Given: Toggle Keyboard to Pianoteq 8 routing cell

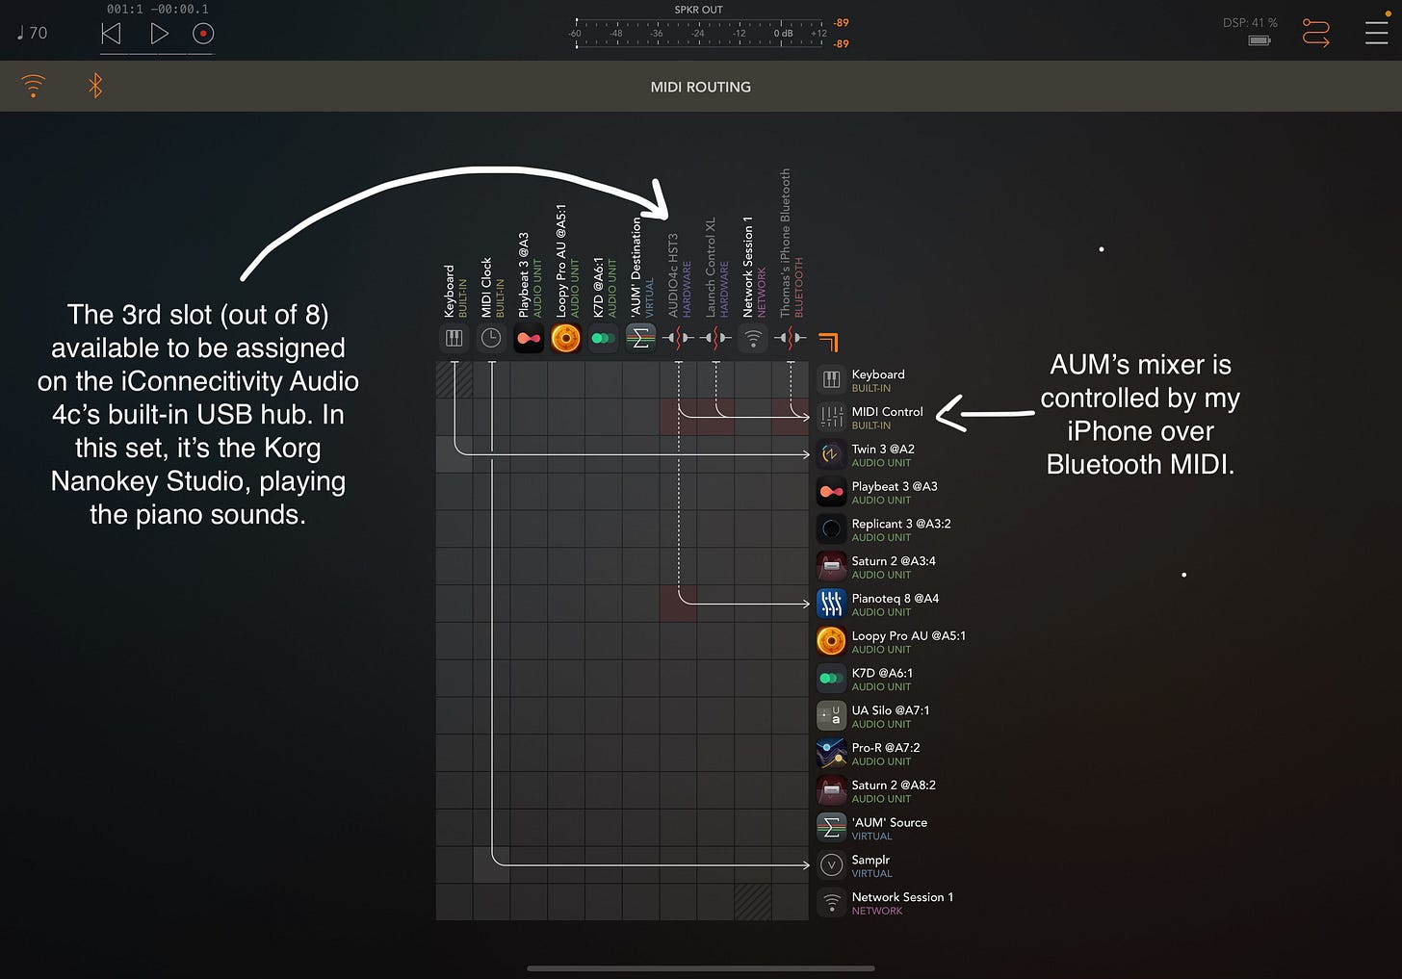Looking at the screenshot, I should coord(454,604).
